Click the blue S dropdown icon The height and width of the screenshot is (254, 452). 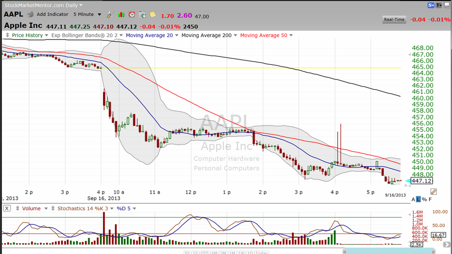click(431, 5)
